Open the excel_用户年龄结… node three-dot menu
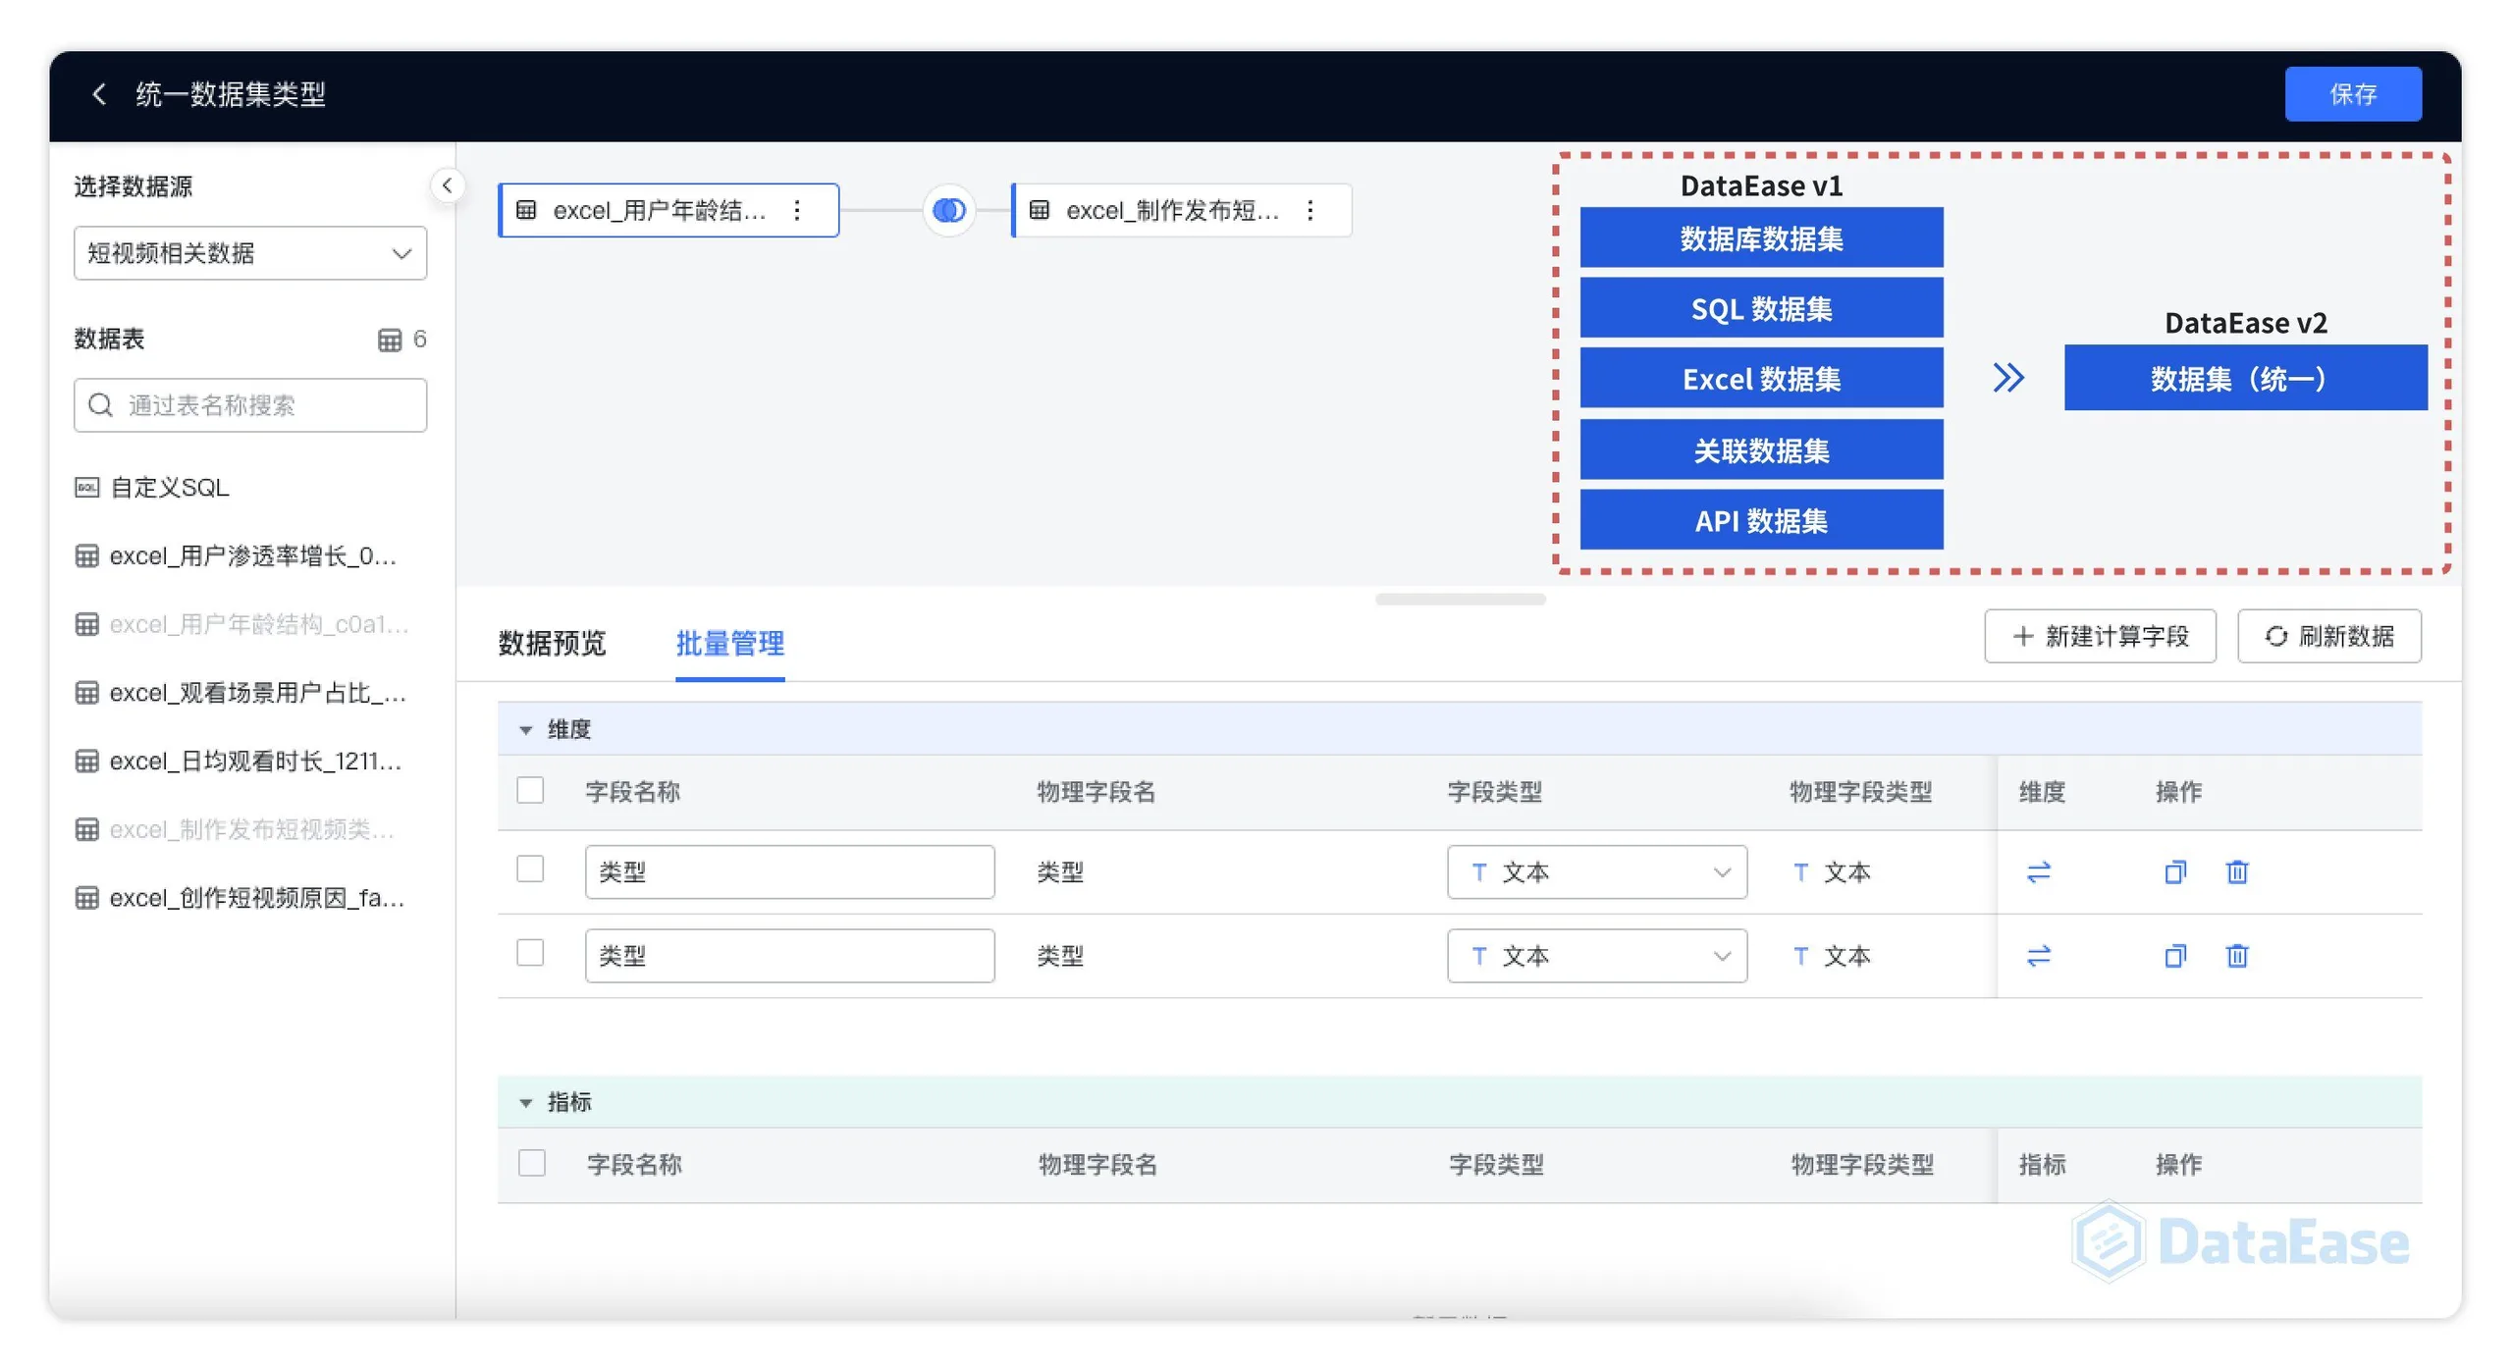The image size is (2513, 1368). point(797,210)
